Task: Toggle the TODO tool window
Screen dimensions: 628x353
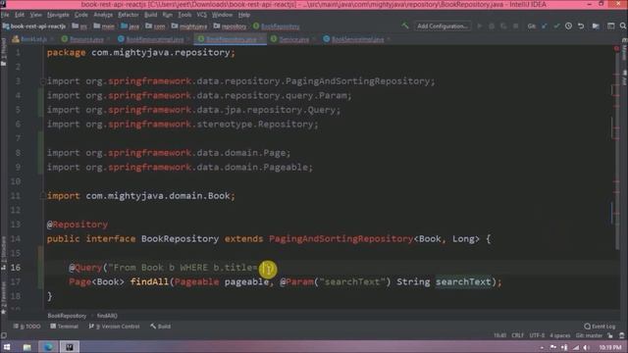Action: tap(26, 327)
